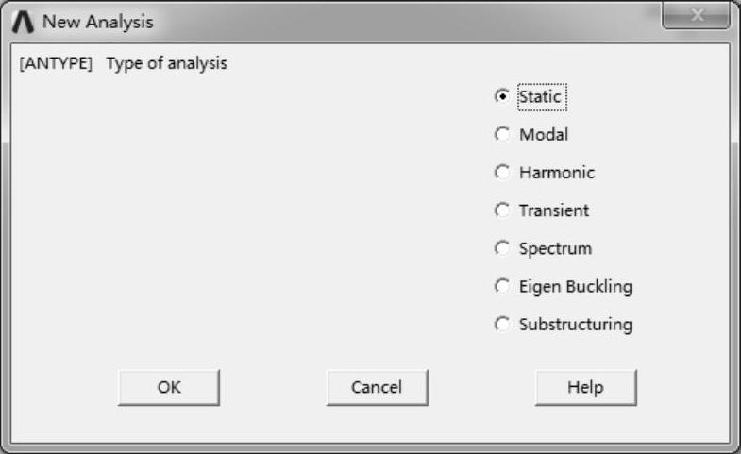Click the 'Substructuring' label text

click(x=576, y=325)
